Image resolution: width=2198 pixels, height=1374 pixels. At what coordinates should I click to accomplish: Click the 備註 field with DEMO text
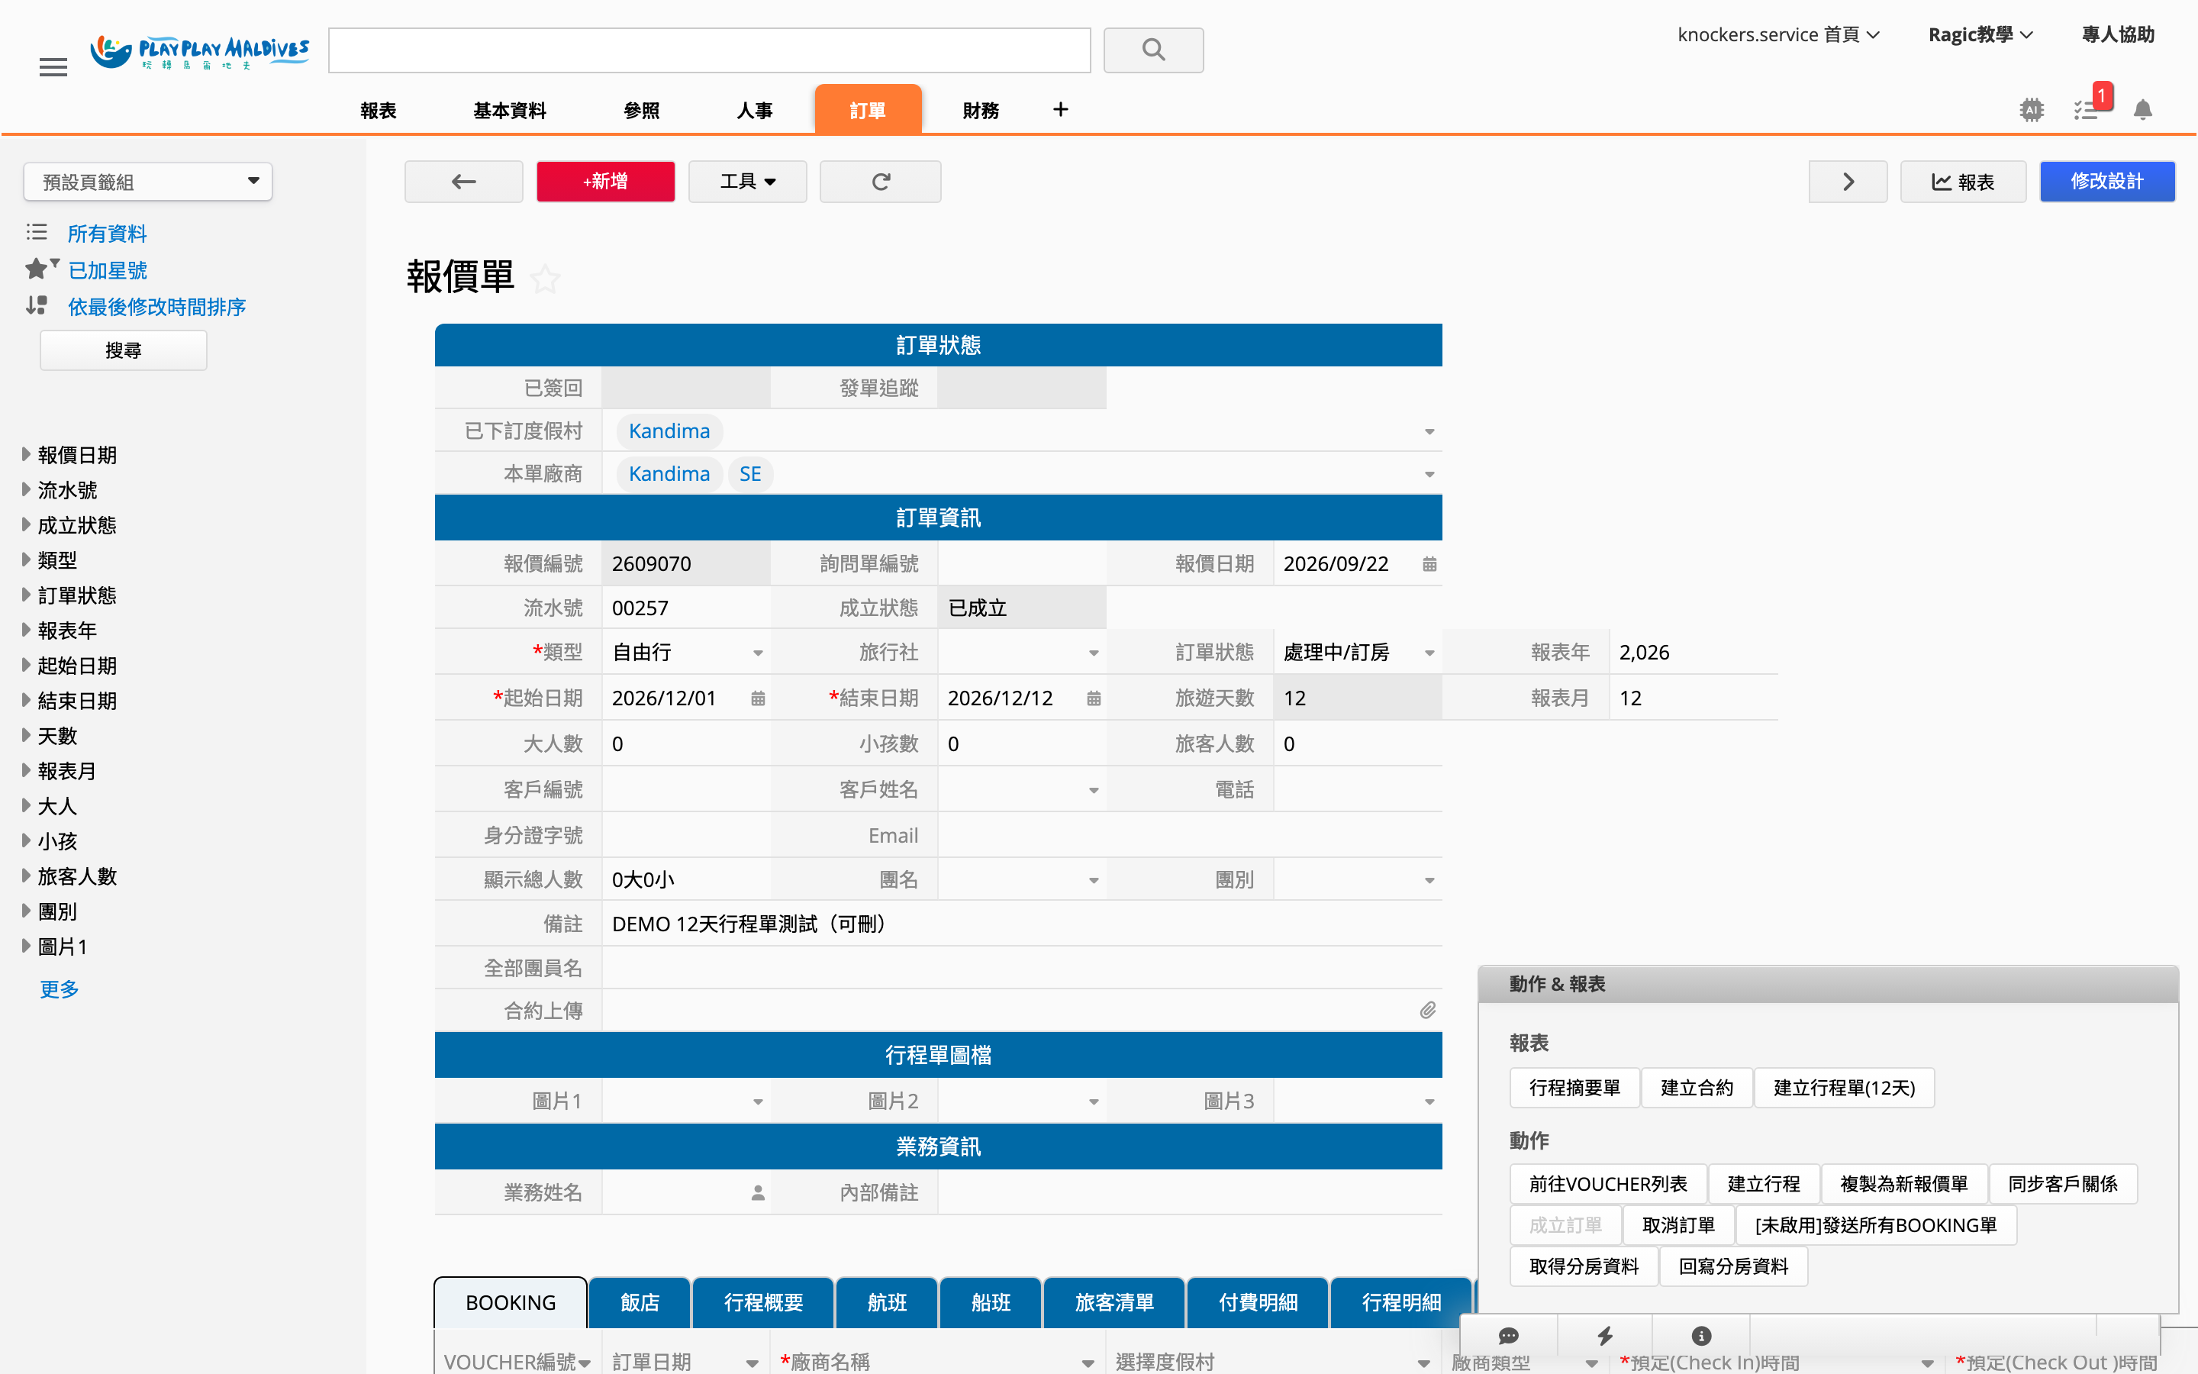(x=1022, y=924)
